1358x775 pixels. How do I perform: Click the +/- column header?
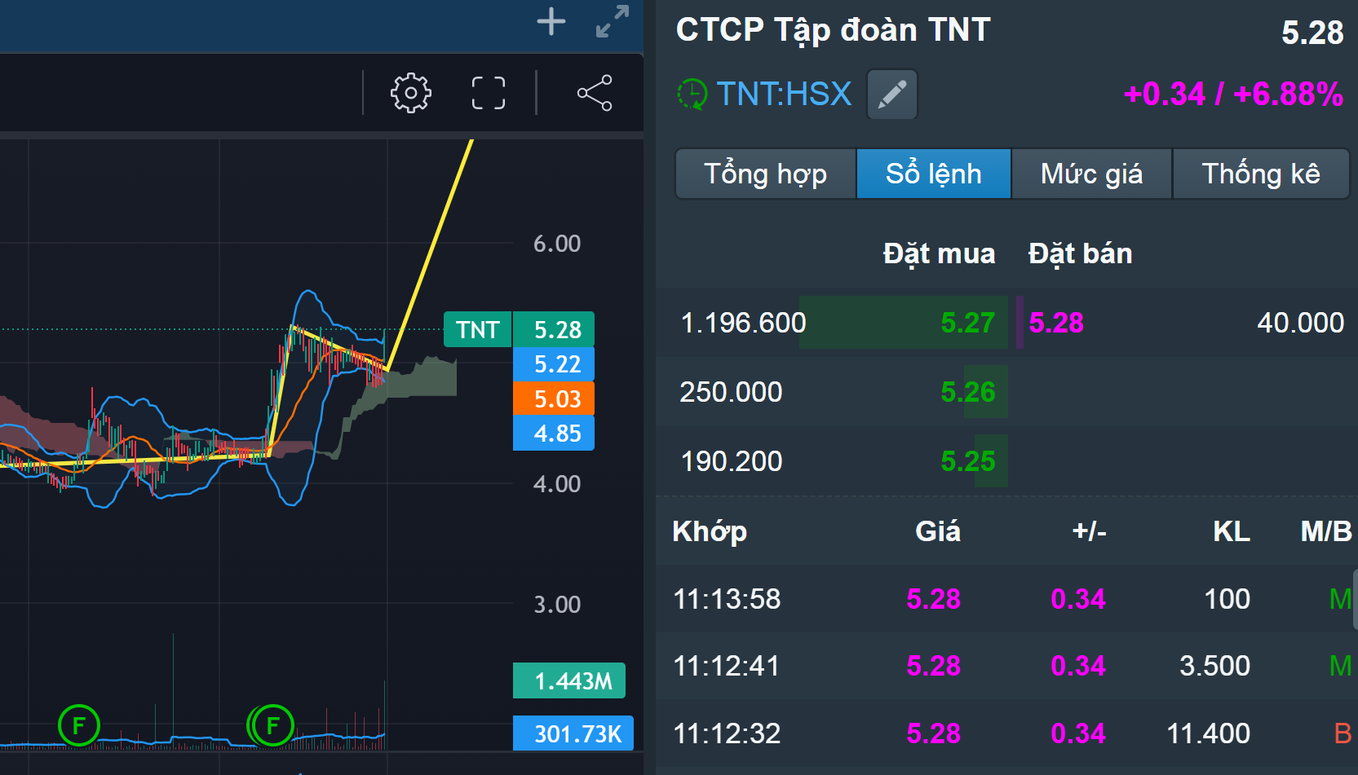point(1089,531)
